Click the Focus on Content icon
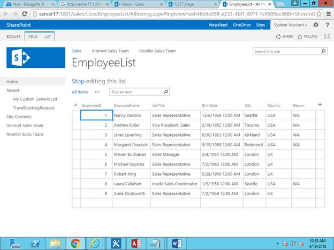Screen dimensions: 334x250 click(327, 36)
